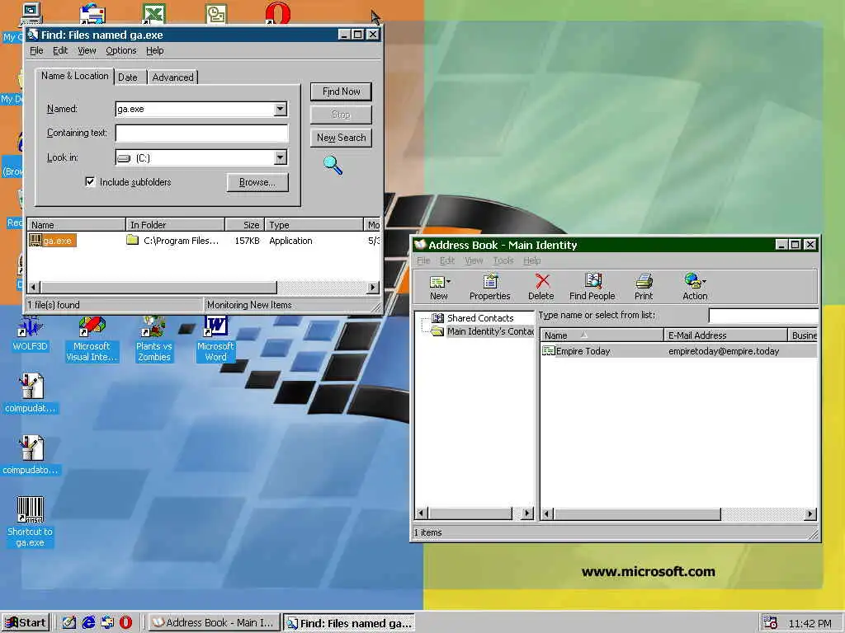Select the WOLF3D desktop icon
The height and width of the screenshot is (633, 845).
coord(31,335)
